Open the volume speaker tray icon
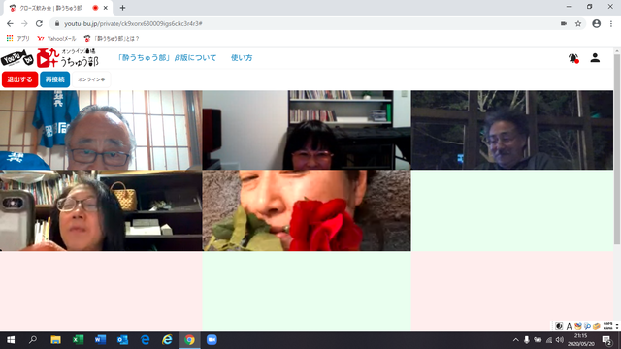 [x=560, y=340]
